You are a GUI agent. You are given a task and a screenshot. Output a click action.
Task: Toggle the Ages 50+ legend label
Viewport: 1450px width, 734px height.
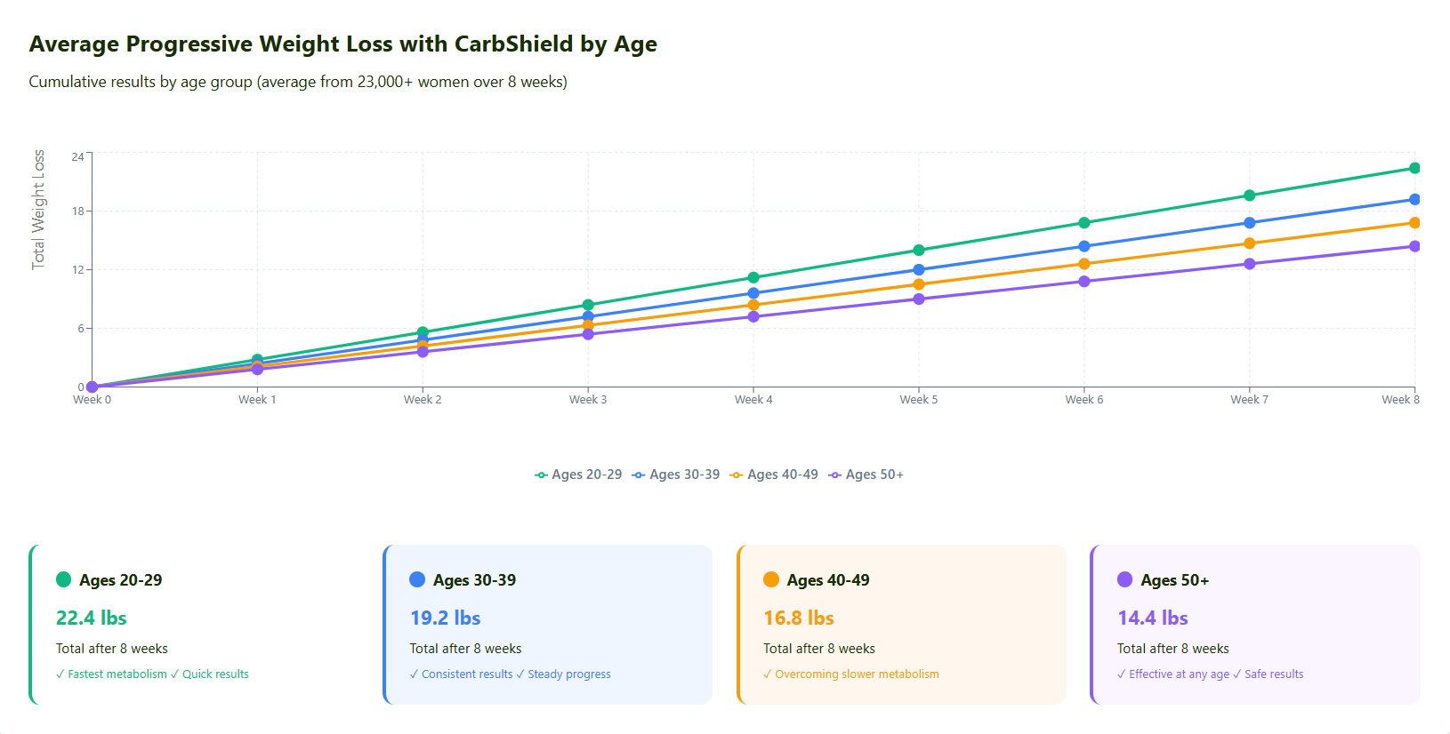874,475
